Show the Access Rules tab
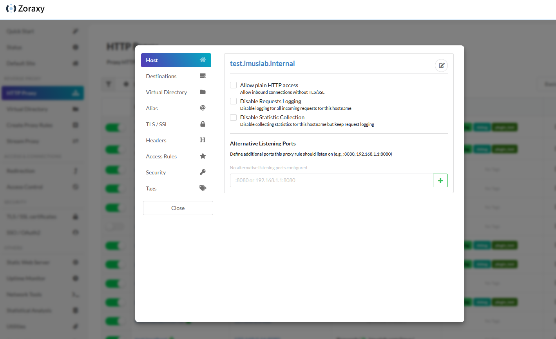The width and height of the screenshot is (556, 339). (176, 156)
